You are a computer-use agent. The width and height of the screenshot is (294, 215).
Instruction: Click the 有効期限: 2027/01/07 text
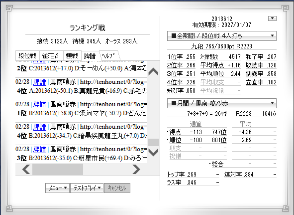(x=222, y=25)
